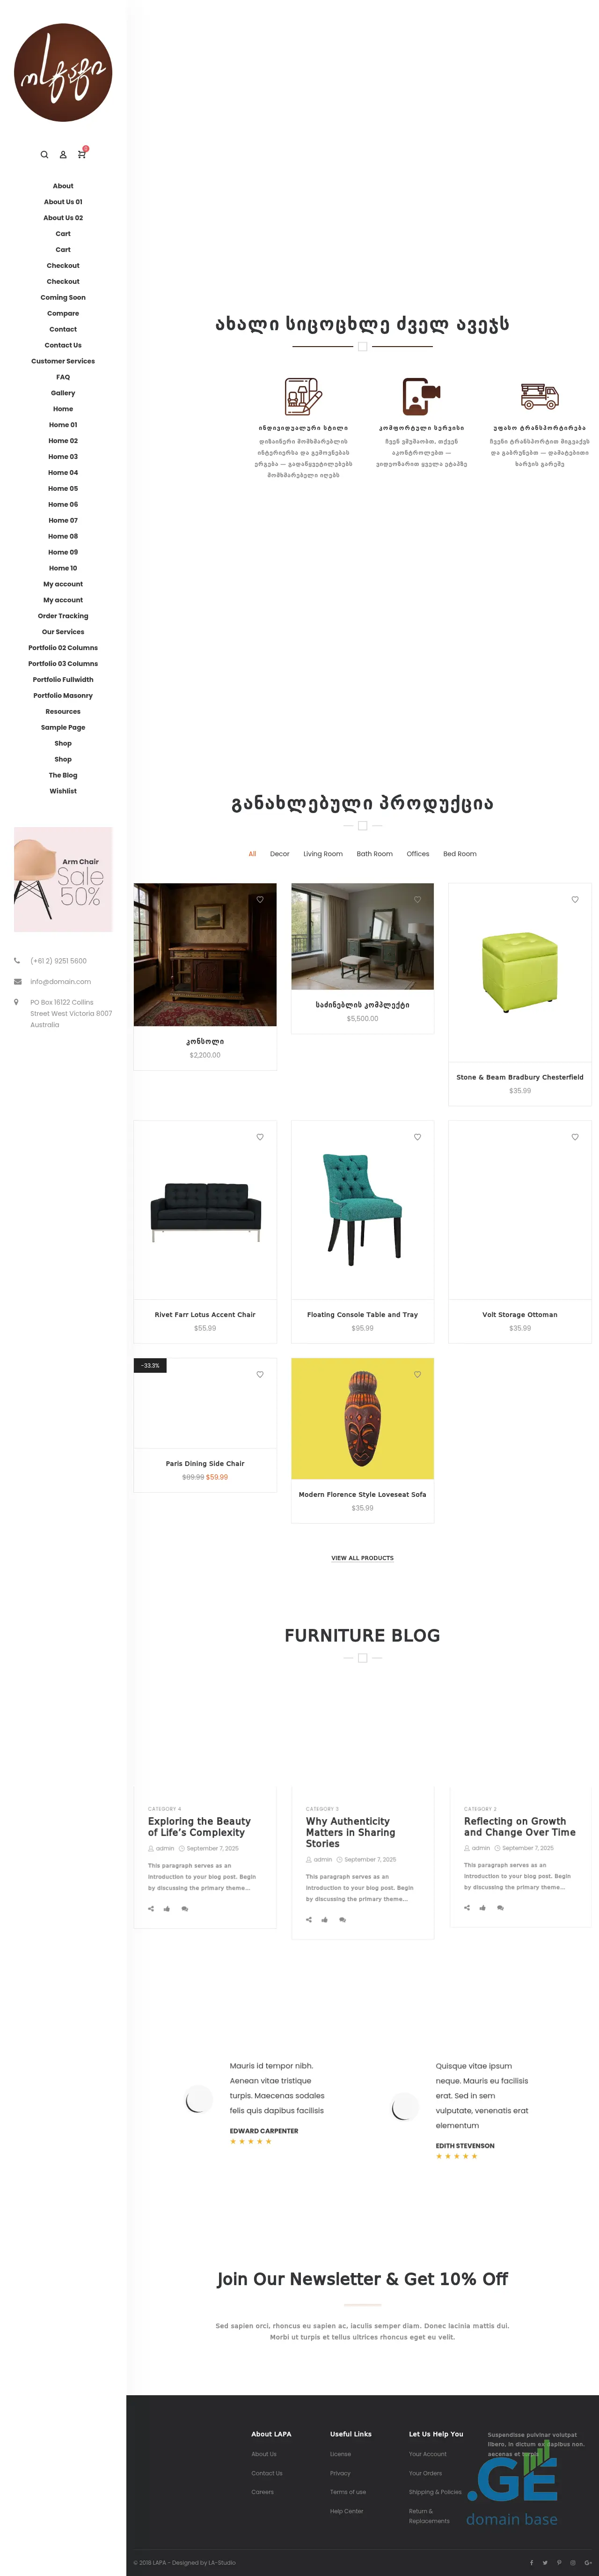Open the Privacy link in footer
The image size is (599, 2576).
(x=340, y=2473)
